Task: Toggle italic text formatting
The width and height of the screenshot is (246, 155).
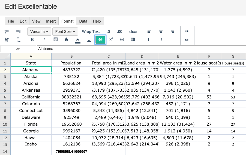Action: pyautogui.click(x=44, y=40)
